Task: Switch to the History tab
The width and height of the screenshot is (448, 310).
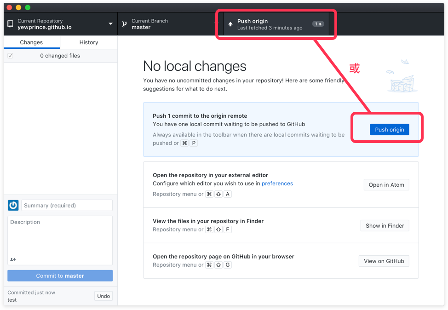Action: pyautogui.click(x=89, y=42)
